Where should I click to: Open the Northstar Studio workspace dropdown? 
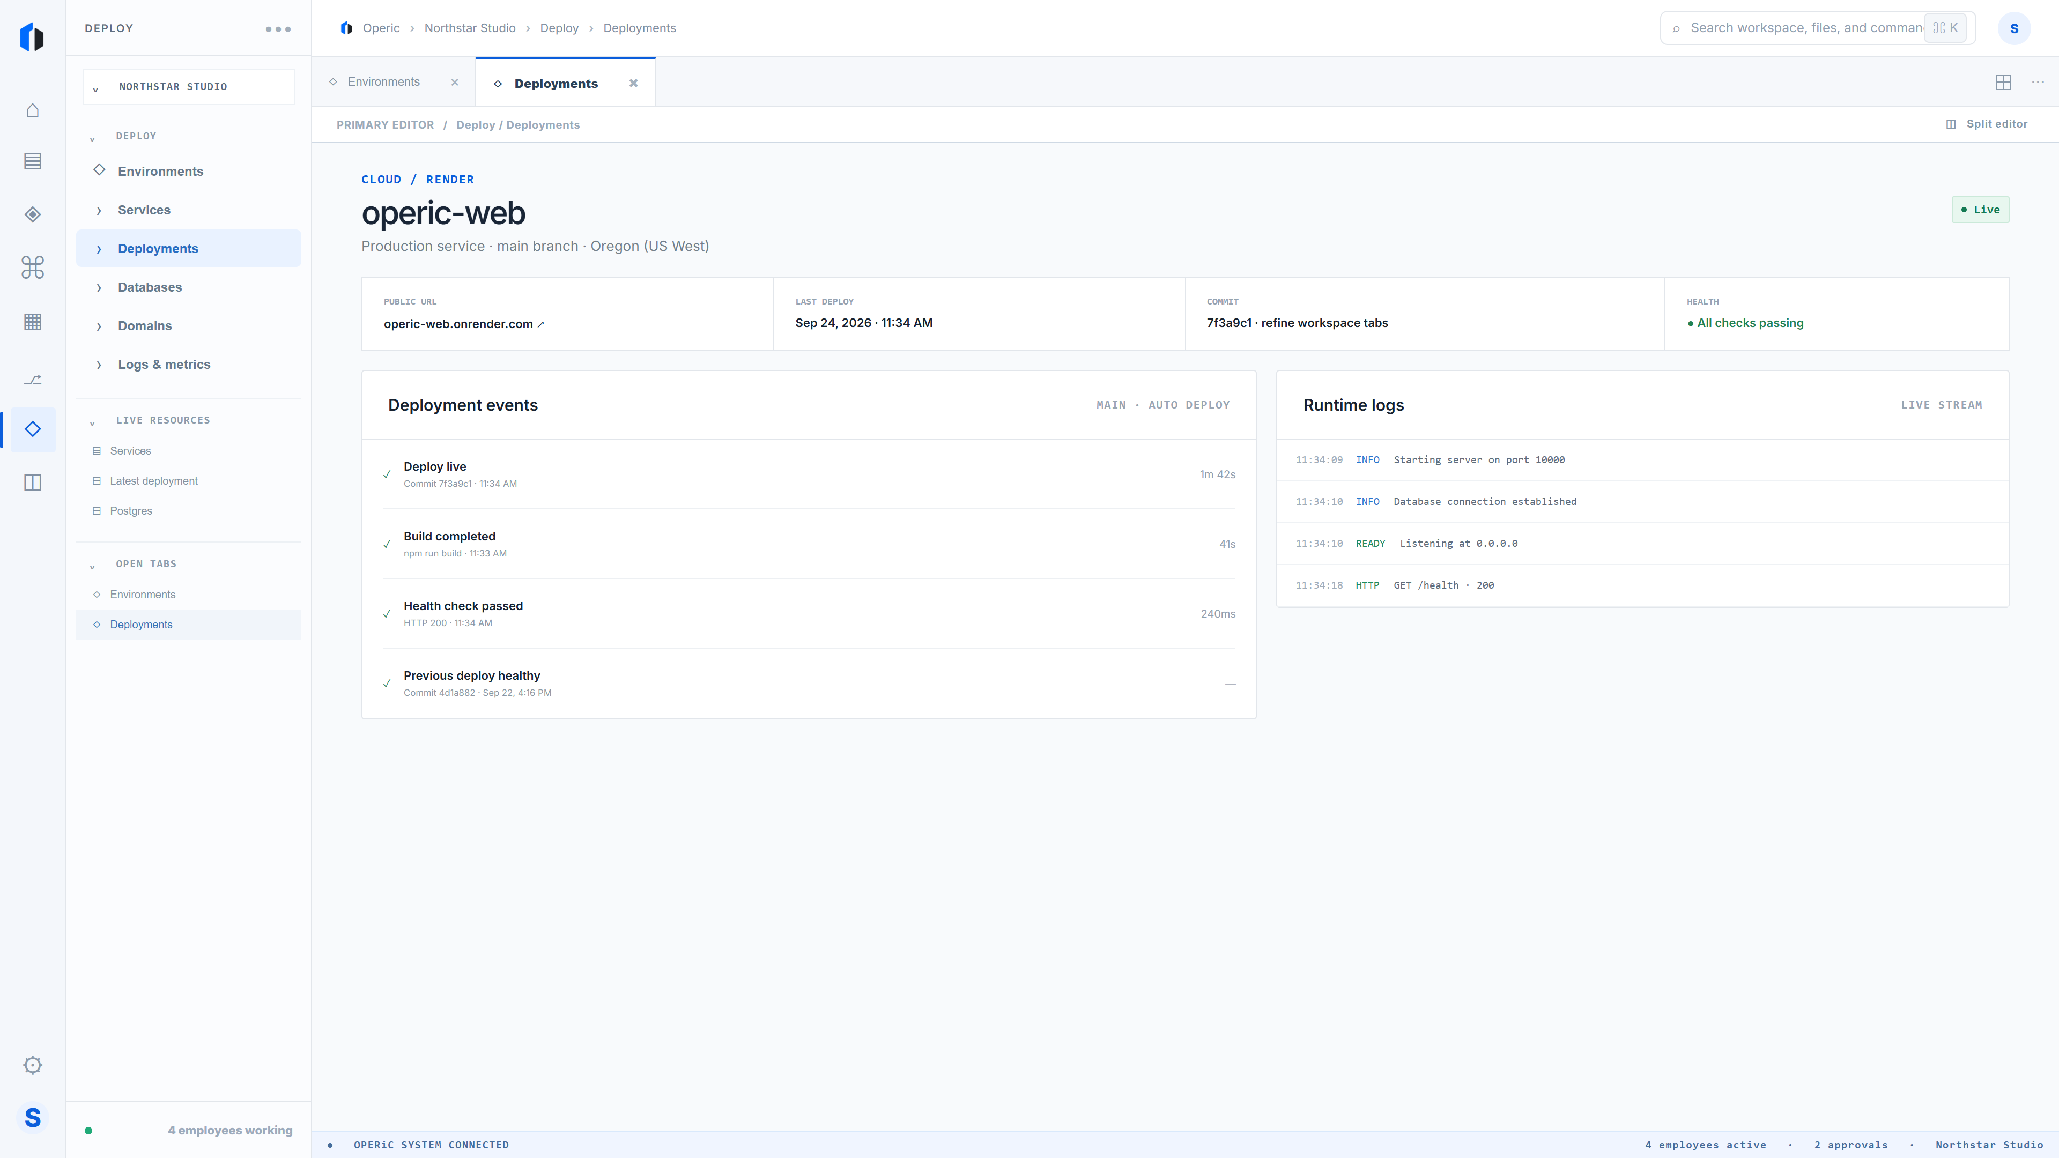pyautogui.click(x=189, y=86)
